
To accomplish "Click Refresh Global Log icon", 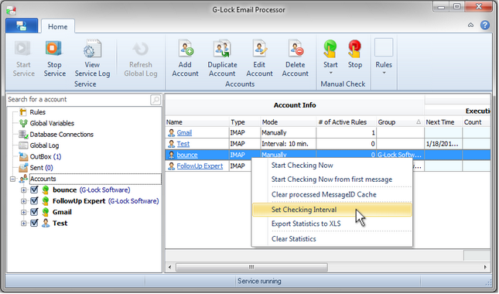I will click(140, 50).
